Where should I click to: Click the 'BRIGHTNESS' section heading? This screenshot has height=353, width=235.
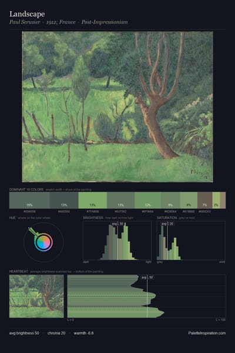pos(93,218)
